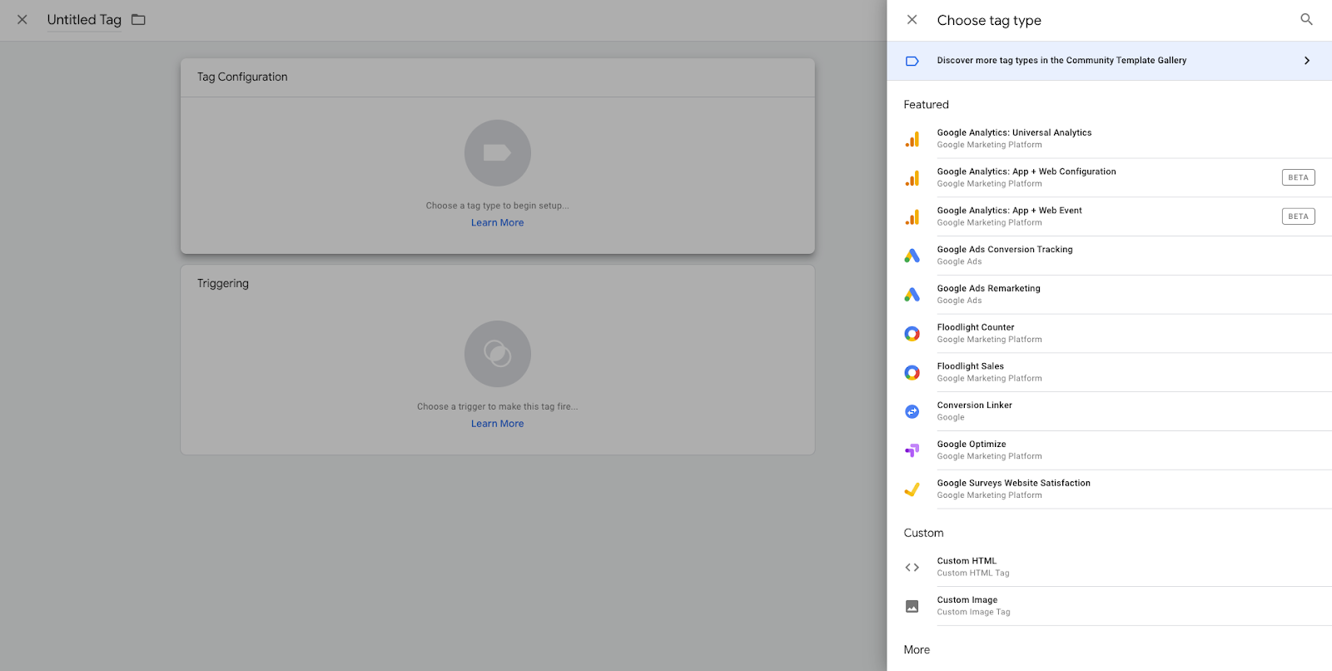The height and width of the screenshot is (671, 1332).
Task: Click Google Optimize purple icon
Action: pos(912,450)
